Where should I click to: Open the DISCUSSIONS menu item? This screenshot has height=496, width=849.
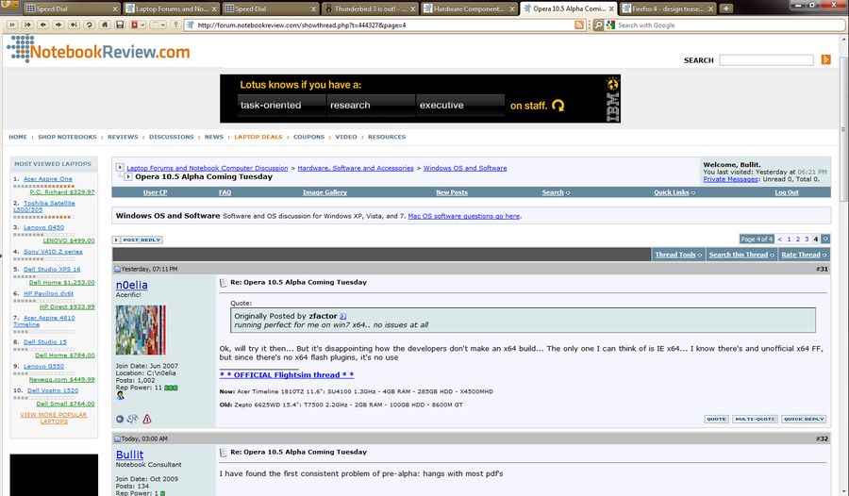(x=171, y=137)
